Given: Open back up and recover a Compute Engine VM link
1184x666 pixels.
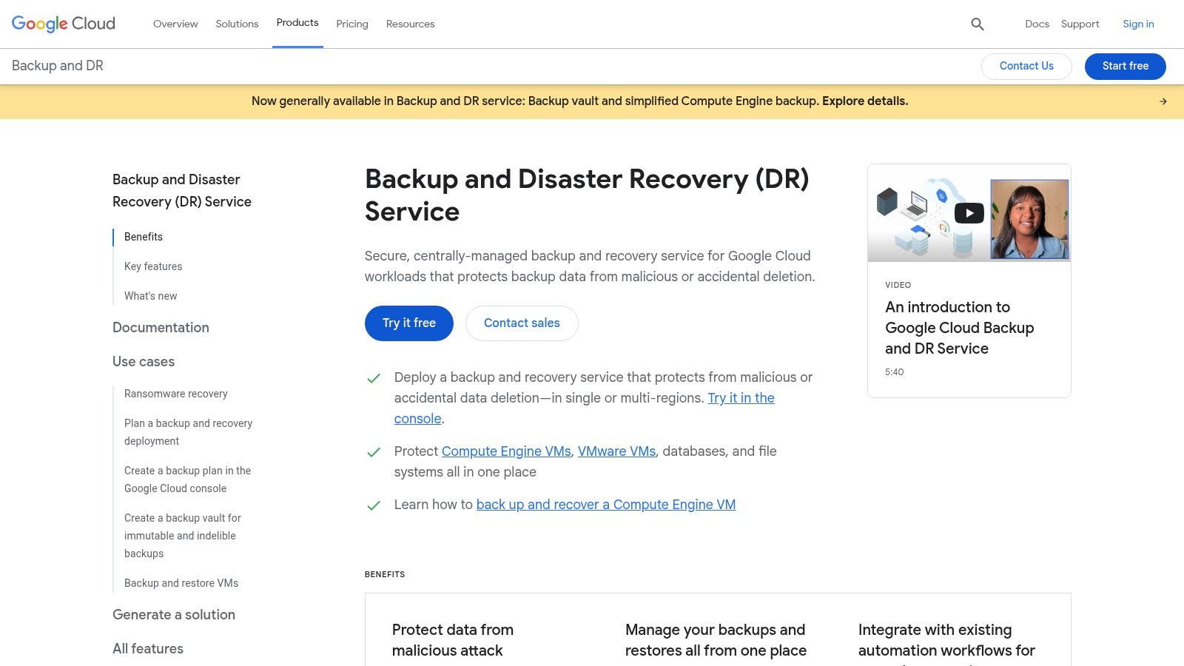Looking at the screenshot, I should tap(606, 505).
